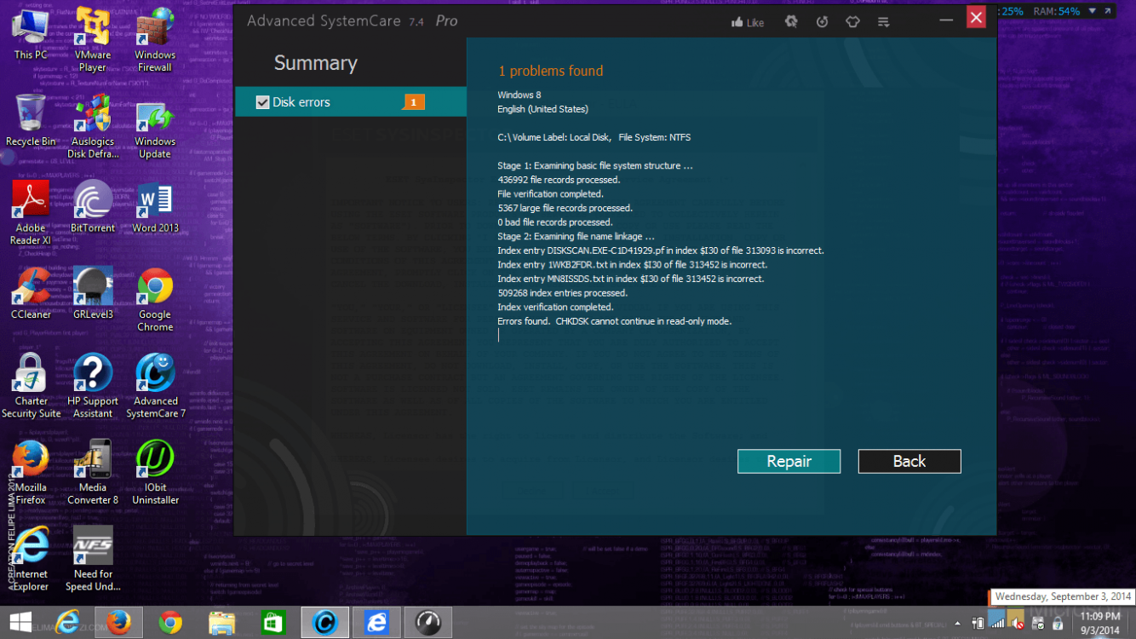Switch to Advanced SystemCare taskbar button

point(324,623)
